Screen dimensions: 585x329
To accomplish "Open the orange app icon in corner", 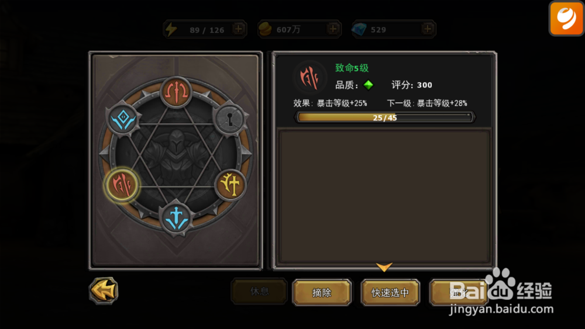I will coord(566,18).
